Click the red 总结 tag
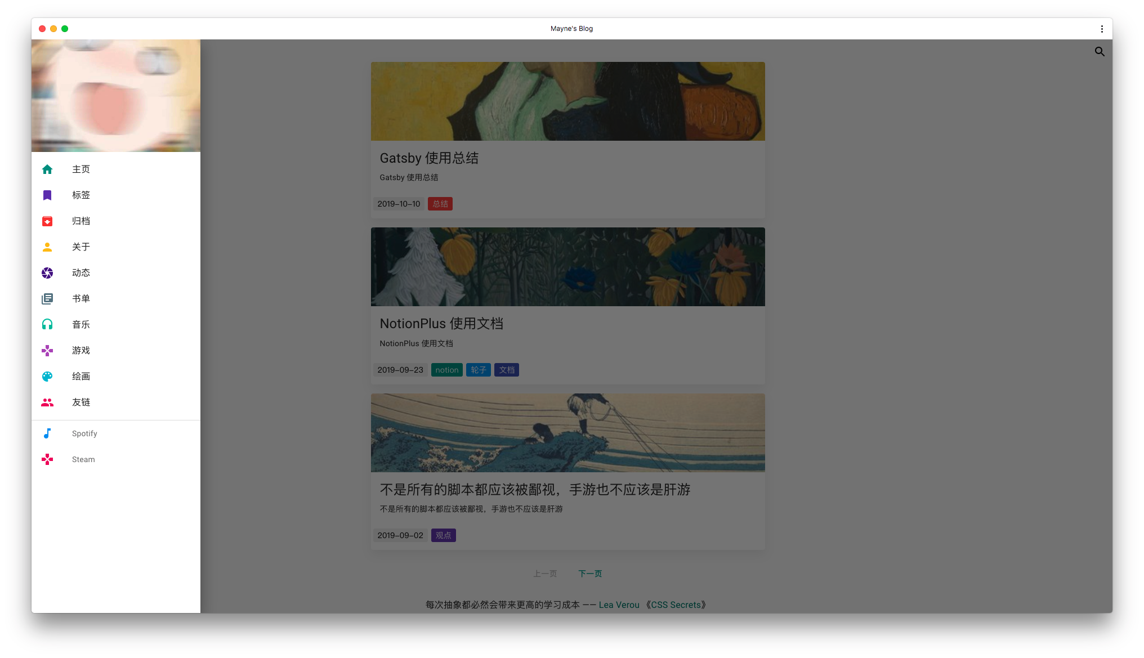The height and width of the screenshot is (658, 1144). pos(440,204)
